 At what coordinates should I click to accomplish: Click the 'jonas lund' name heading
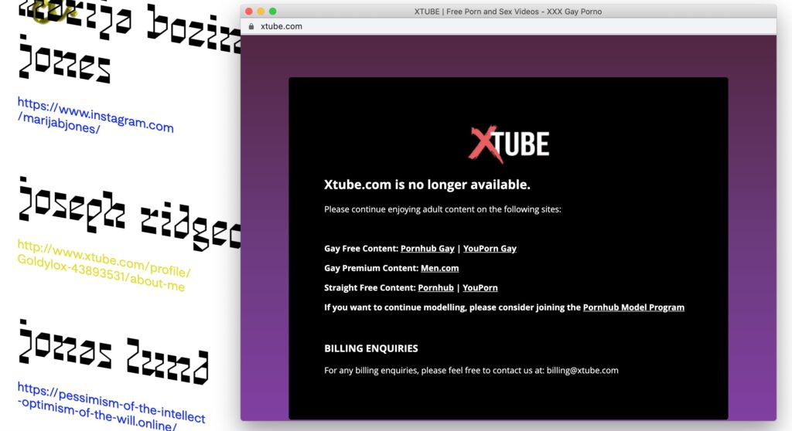pos(113,351)
